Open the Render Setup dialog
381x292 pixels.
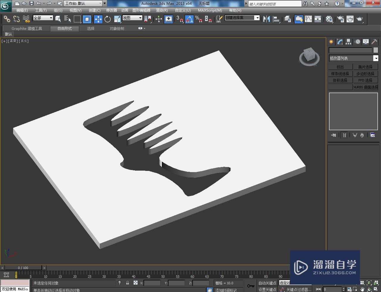pyautogui.click(x=340, y=19)
